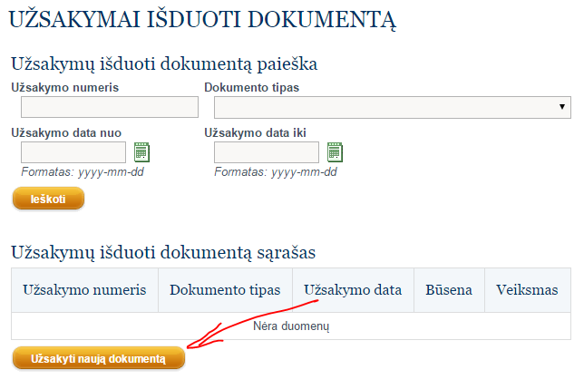
Task: Open calendar for Užsakymo data iki
Action: click(x=335, y=152)
